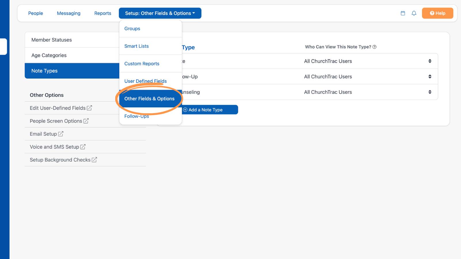Select the Other Fields & Options menu entry
The image size is (461, 259).
pyautogui.click(x=151, y=99)
